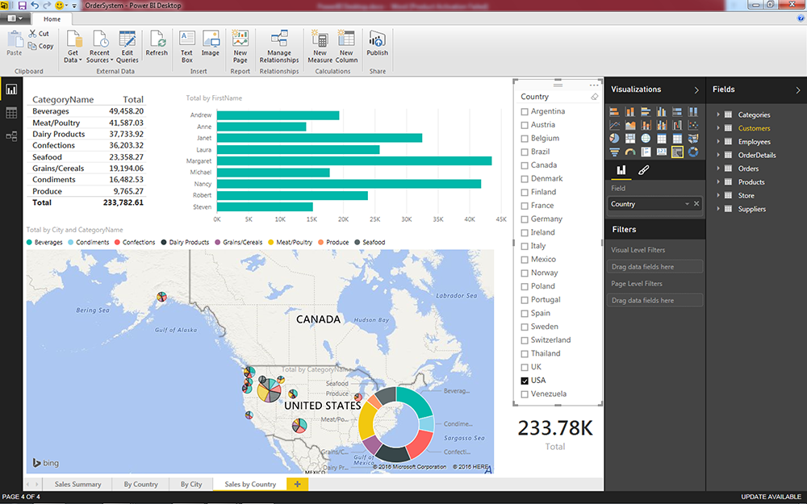This screenshot has width=807, height=504.
Task: Open the Format paintbrush tab
Action: [643, 170]
